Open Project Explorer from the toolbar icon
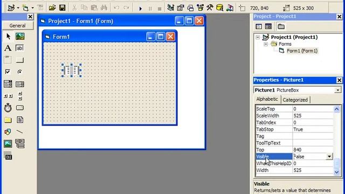Screen dimensions: 345x194 click(x=170, y=8)
